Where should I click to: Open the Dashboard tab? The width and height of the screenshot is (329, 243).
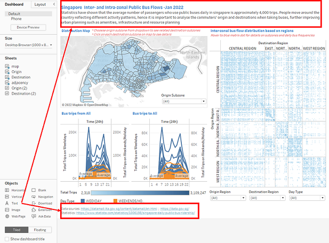point(14,4)
